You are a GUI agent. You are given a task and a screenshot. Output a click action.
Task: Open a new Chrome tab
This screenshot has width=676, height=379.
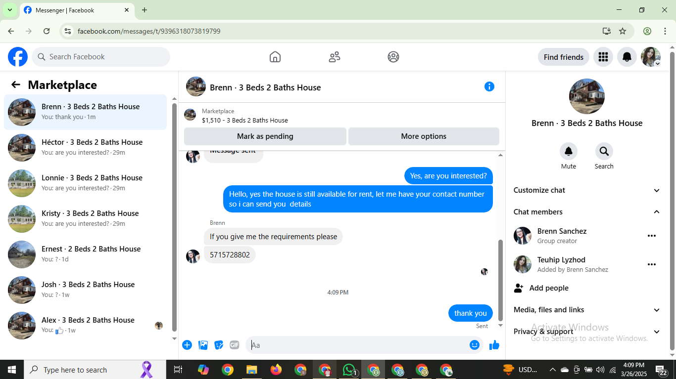(x=145, y=10)
